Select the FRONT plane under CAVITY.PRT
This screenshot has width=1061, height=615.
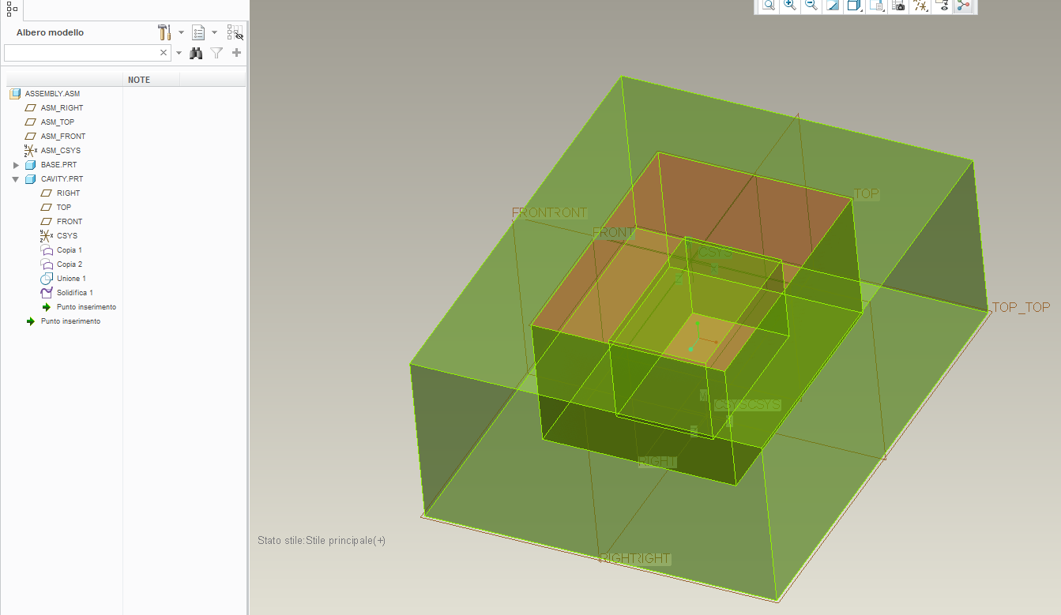70,222
